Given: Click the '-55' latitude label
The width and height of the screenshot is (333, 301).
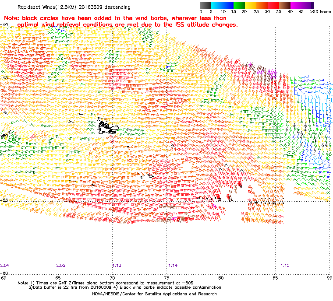Looking at the screenshot, I should coord(4,200).
